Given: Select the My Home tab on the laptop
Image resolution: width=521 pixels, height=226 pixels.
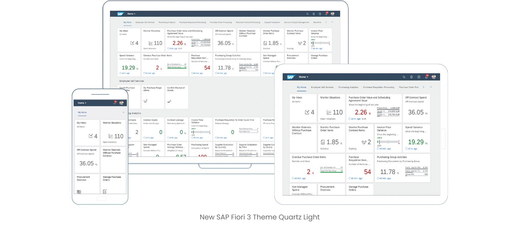Looking at the screenshot, I should (x=128, y=22).
